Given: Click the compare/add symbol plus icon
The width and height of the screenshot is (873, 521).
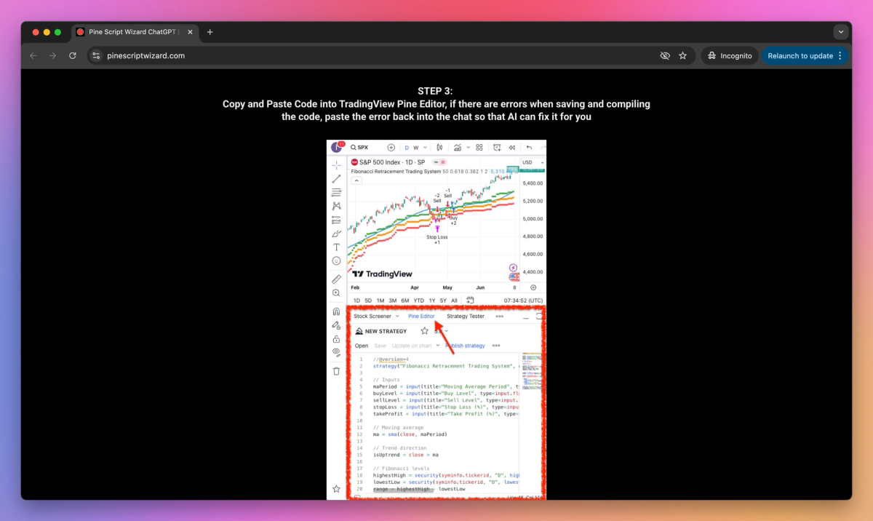Looking at the screenshot, I should tap(391, 147).
